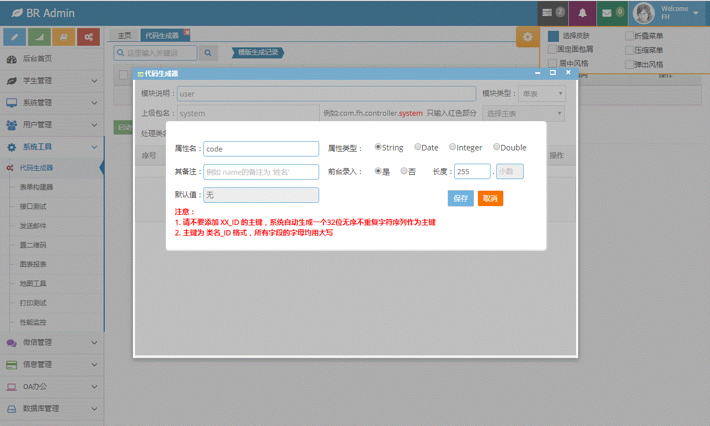The width and height of the screenshot is (710, 426).
Task: Click the gear icon beside 系统工具
Action: point(12,147)
